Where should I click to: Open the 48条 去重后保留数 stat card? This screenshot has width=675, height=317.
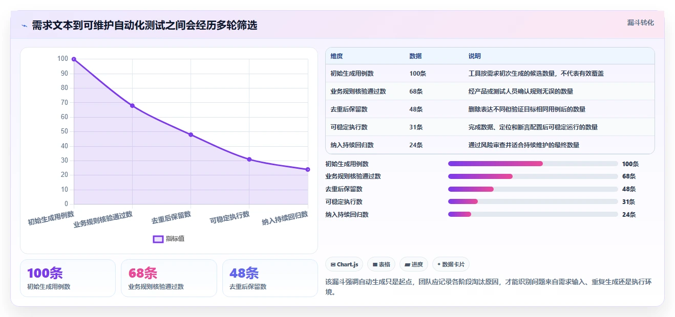[x=270, y=278]
